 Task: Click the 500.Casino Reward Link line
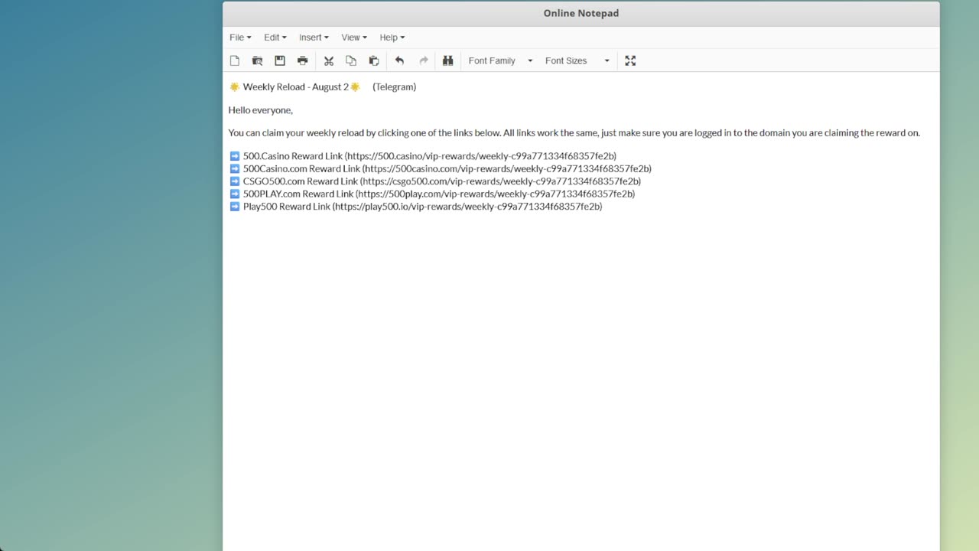[x=423, y=156]
